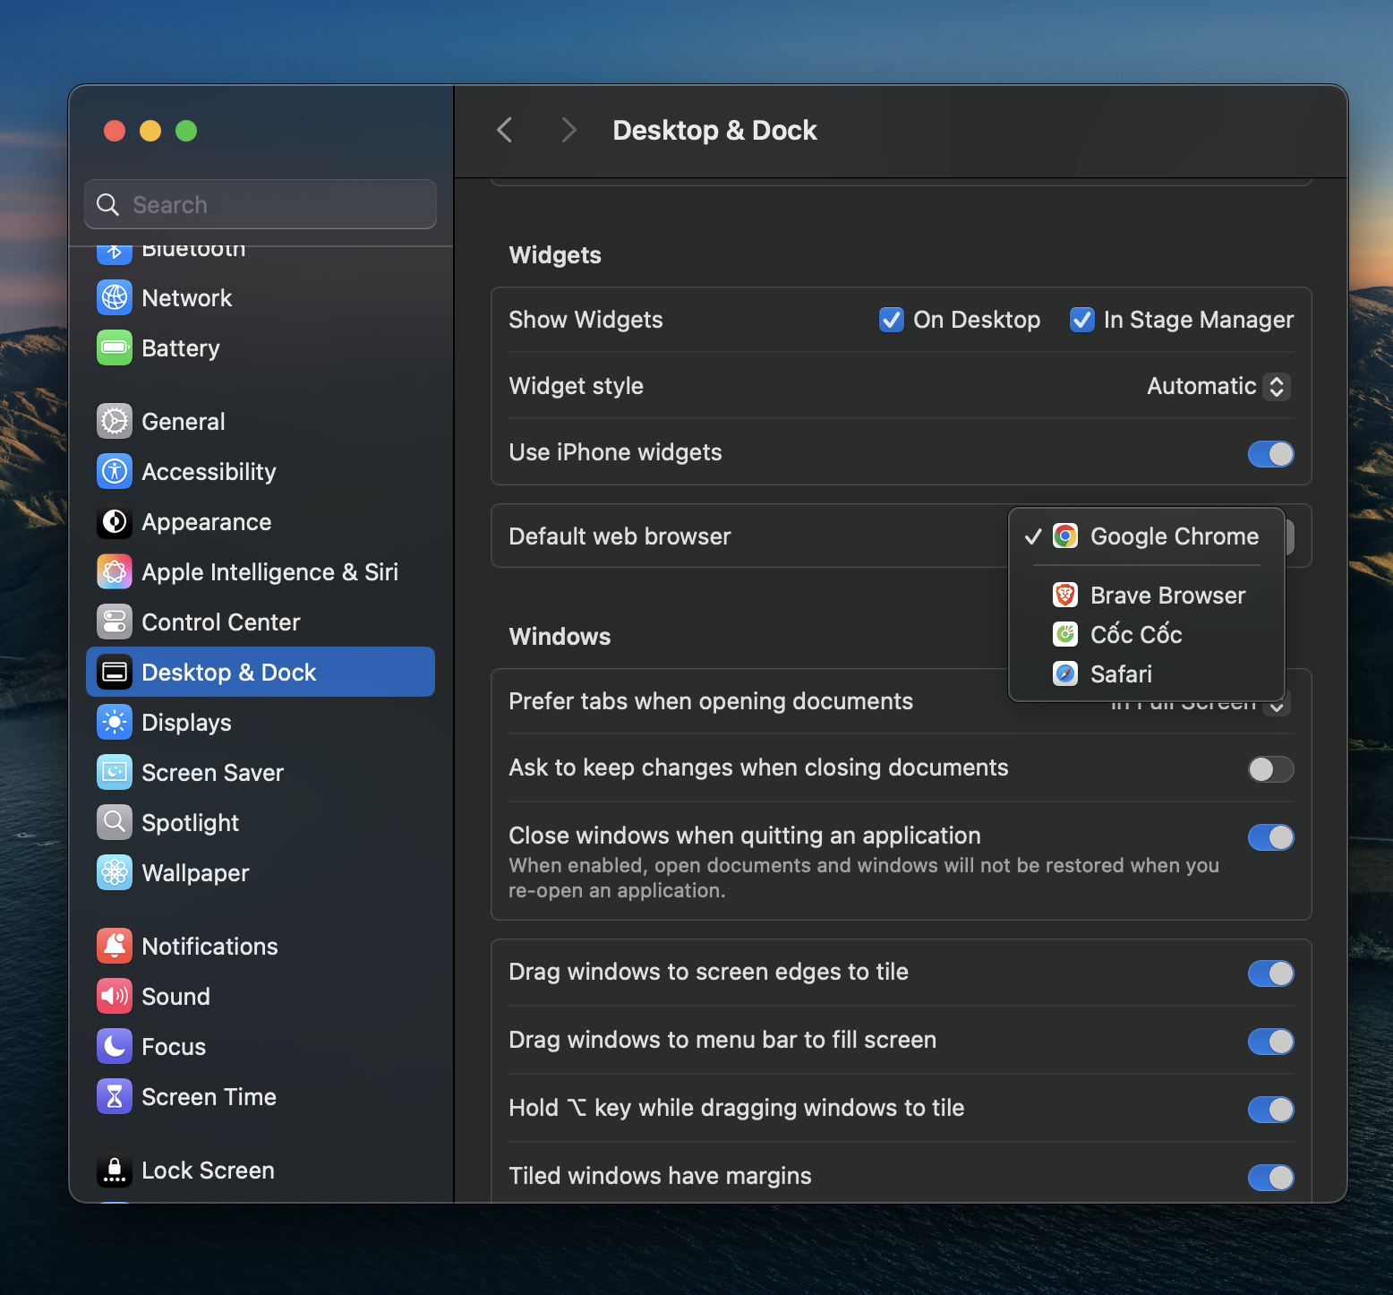The width and height of the screenshot is (1393, 1295).
Task: Open Lock Screen settings label
Action: [x=208, y=1170]
